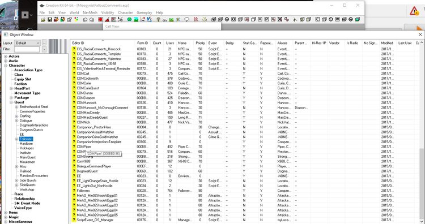The height and width of the screenshot is (224, 425).
Task: Select the VoiceType tree item
Action: (23, 208)
